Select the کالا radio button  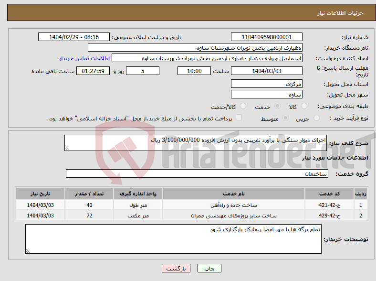pos(304,106)
